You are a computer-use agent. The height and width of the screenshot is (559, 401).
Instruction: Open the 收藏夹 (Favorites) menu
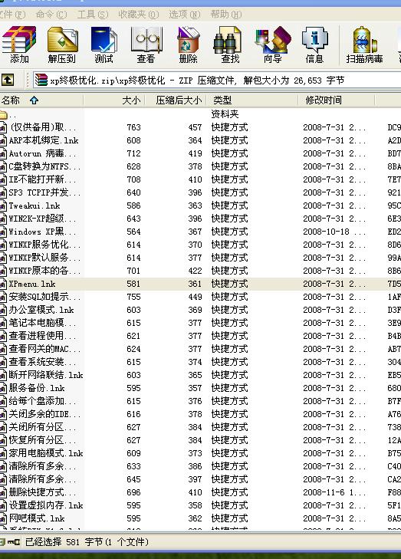tap(138, 15)
